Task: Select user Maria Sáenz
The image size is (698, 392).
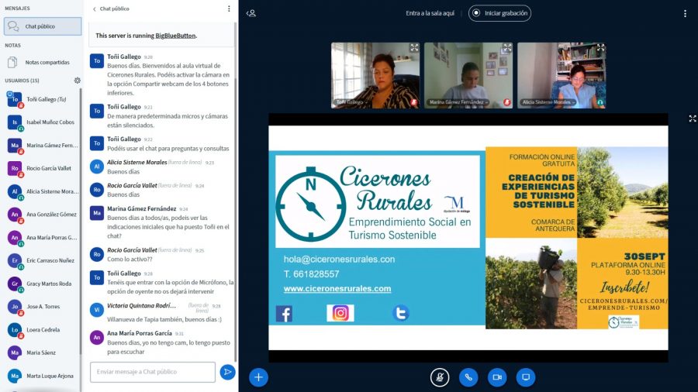Action: [43, 353]
